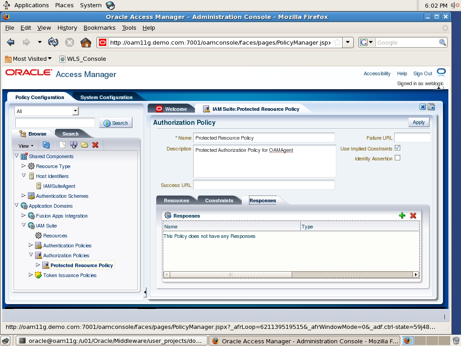
Task: Switch to the Constraints tab
Action: coord(220,200)
